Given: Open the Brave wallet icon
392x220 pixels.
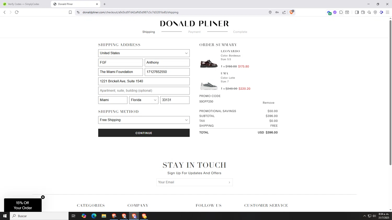Looking at the screenshot, I should [363, 12].
